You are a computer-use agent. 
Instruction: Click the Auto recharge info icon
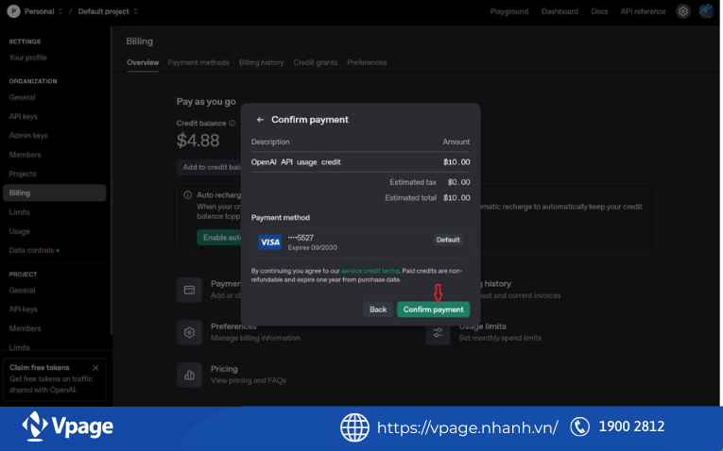tap(188, 195)
